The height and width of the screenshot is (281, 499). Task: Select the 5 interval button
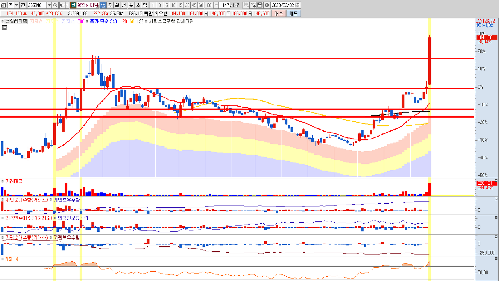(166, 5)
